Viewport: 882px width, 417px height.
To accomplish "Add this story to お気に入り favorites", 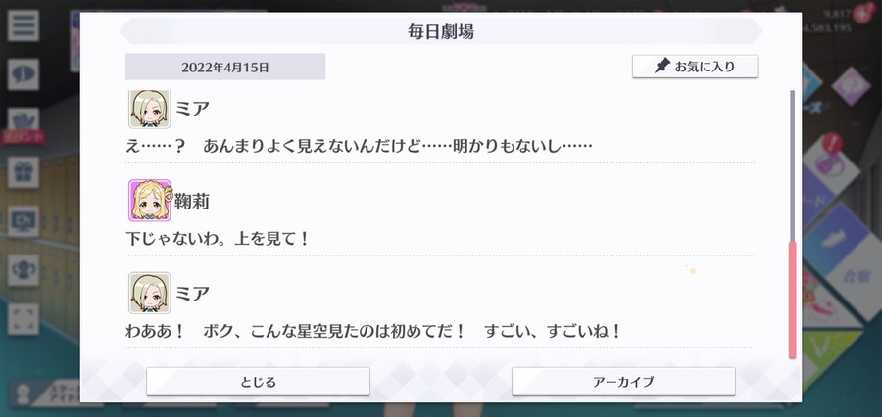I will (695, 67).
